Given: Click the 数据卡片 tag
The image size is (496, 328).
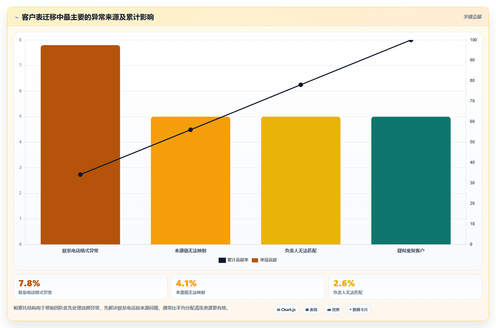Looking at the screenshot, I should point(359,310).
